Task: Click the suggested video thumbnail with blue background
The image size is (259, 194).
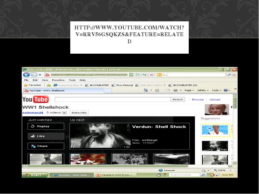Action: (215, 130)
